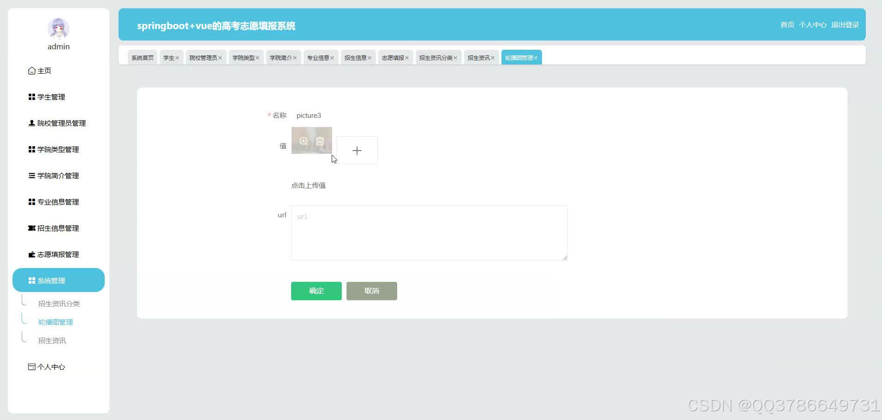Close the 院校管理员 tab

click(220, 58)
